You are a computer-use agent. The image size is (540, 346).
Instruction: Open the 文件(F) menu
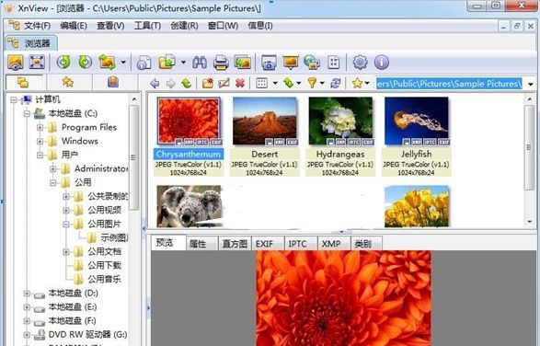[37, 26]
